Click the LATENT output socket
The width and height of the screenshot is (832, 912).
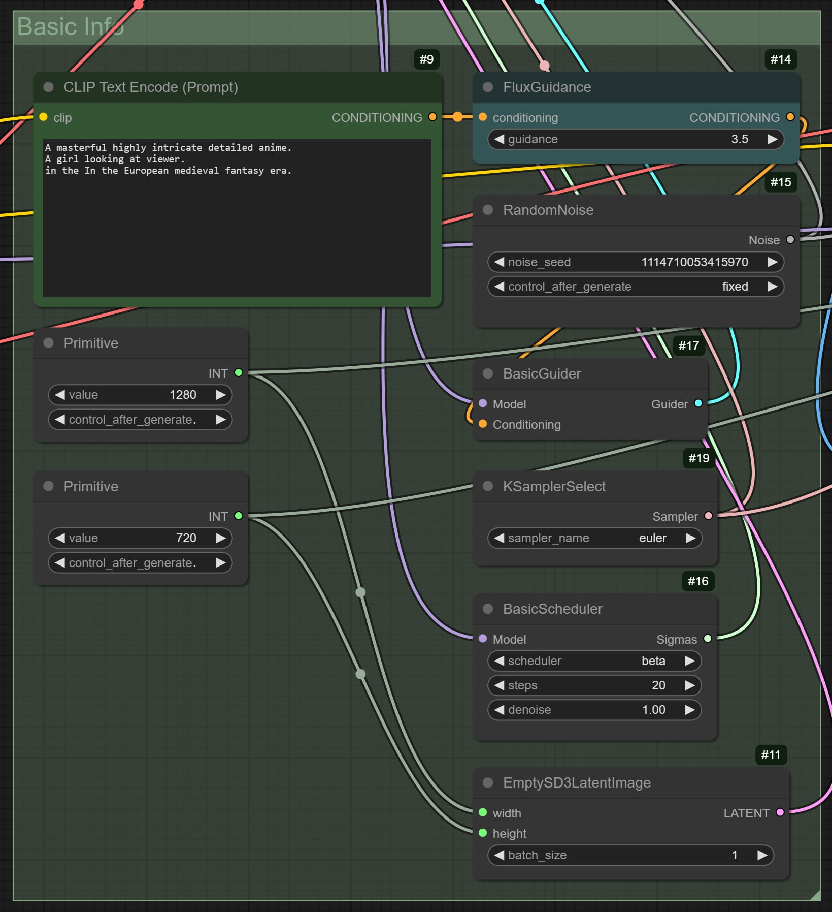780,813
